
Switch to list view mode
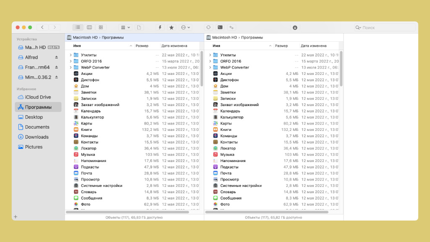click(x=78, y=27)
